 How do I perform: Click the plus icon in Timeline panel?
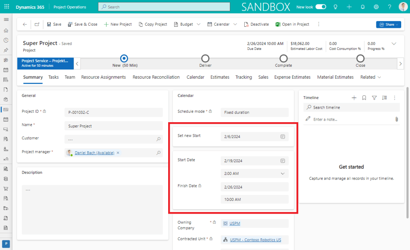[354, 98]
